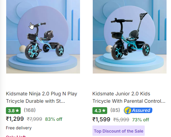The height and width of the screenshot is (137, 171).
Task: Click the Only 1 left stock warning
Action: tap(16, 136)
